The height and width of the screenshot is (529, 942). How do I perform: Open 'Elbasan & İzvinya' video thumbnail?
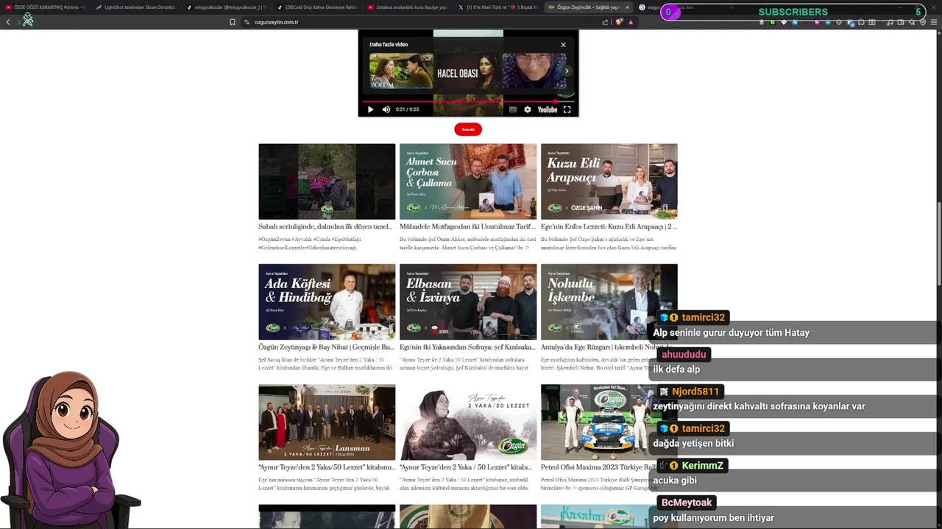pos(468,302)
